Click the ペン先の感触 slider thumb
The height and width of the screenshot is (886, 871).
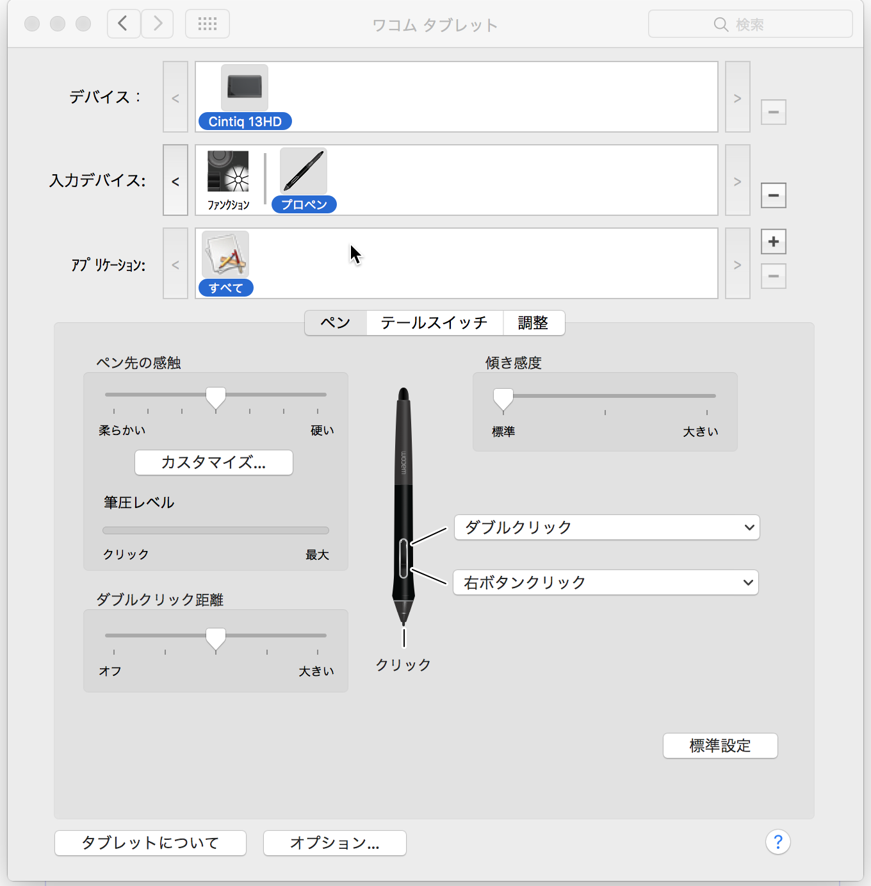pyautogui.click(x=216, y=398)
